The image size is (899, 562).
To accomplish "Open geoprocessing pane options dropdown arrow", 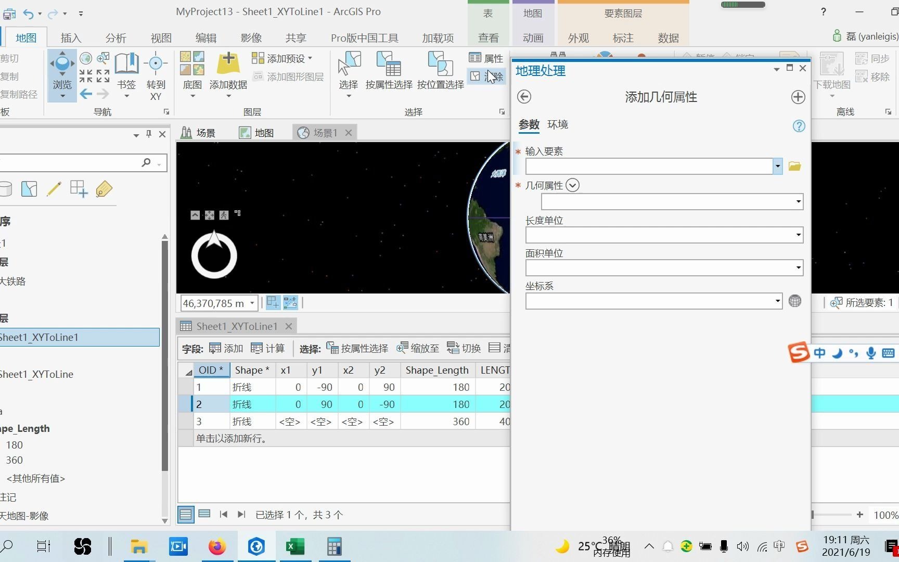I will pos(776,69).
